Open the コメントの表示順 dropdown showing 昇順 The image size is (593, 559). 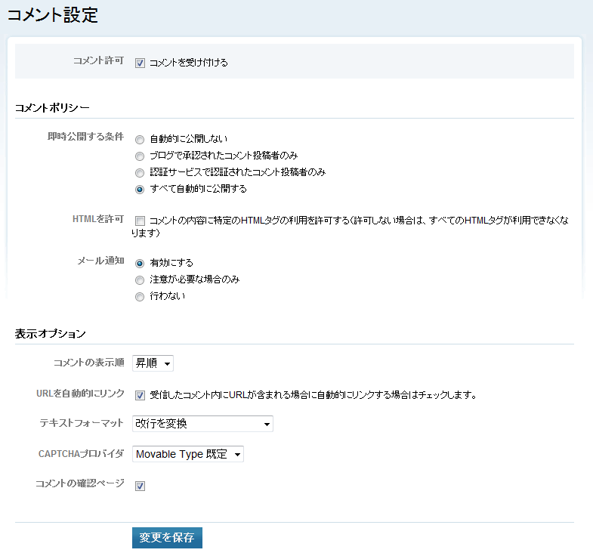point(153,363)
